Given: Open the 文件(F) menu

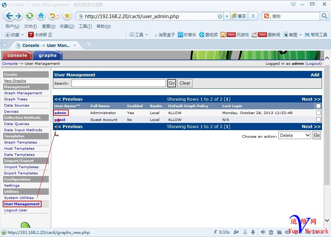Looking at the screenshot, I should point(30,26).
